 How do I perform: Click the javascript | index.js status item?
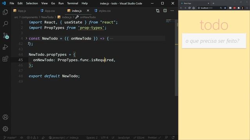[64, 138]
